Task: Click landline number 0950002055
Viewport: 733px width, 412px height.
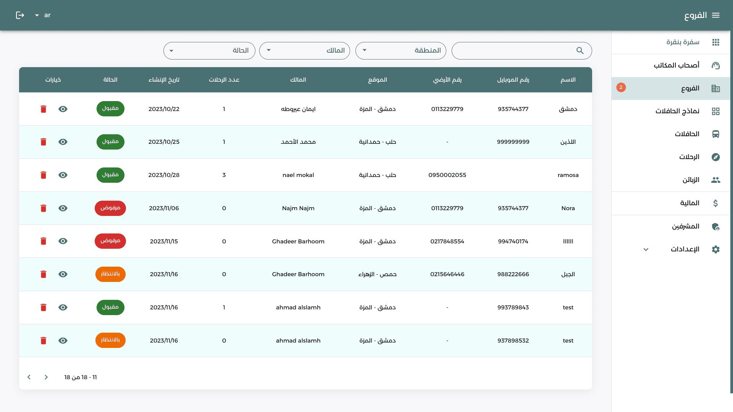Action: coord(447,175)
